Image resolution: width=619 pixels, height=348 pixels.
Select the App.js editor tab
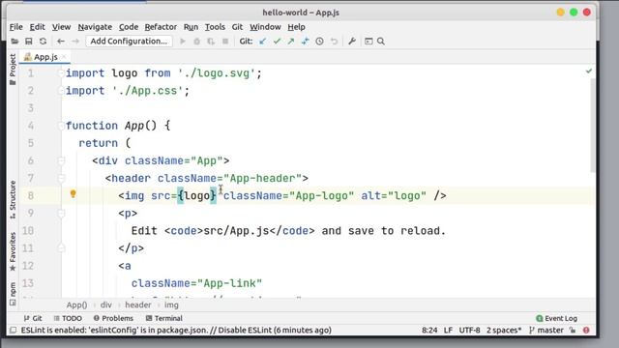[45, 57]
